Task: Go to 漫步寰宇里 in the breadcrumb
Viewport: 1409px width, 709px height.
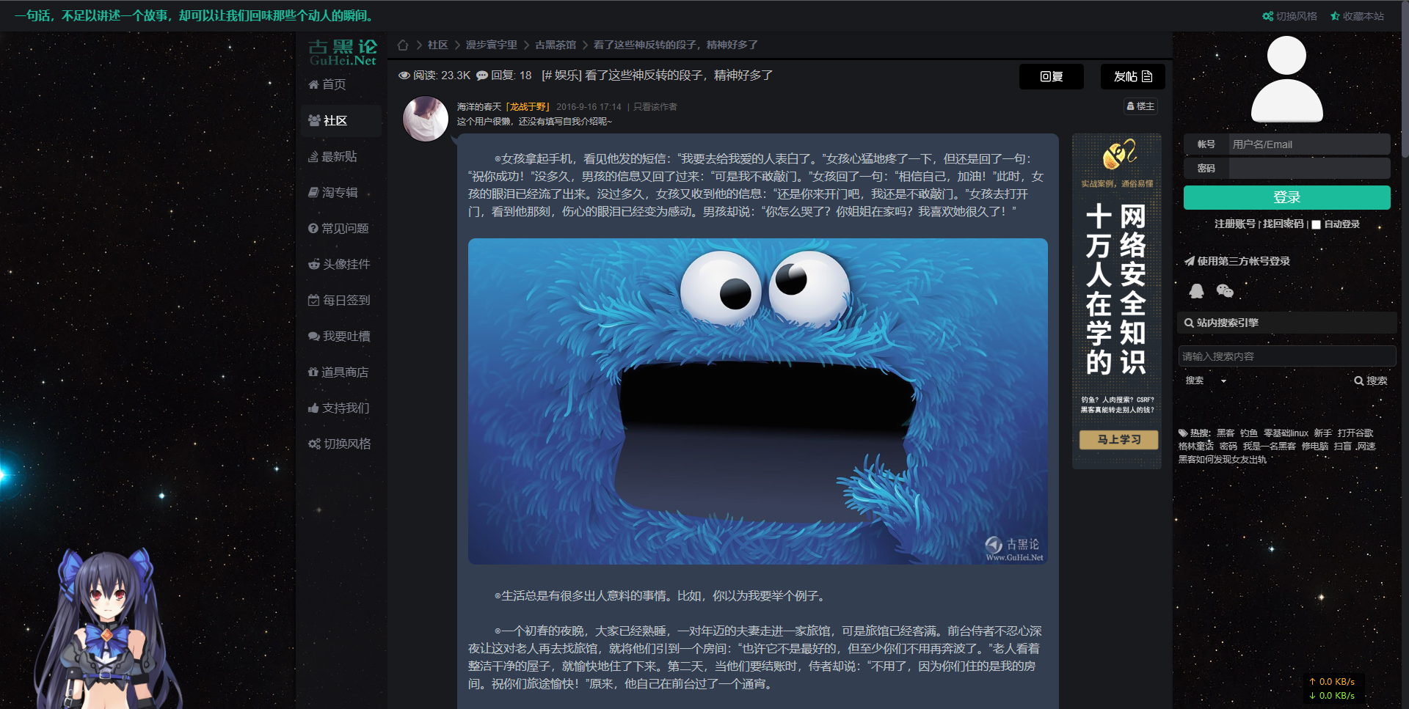Action: 492,45
